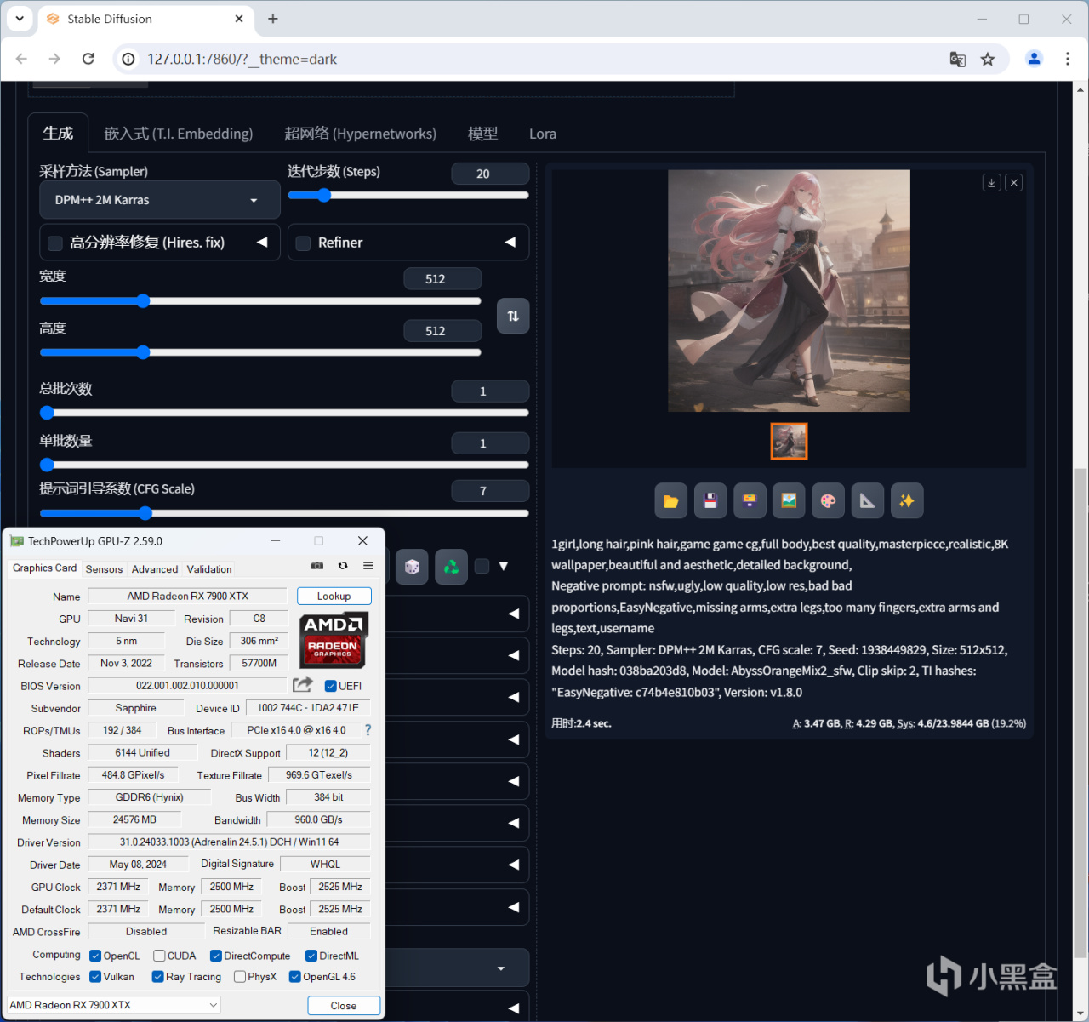Toggle the UEFI checkbox in GPU-Z
Screen dimensions: 1089x1022
[331, 686]
